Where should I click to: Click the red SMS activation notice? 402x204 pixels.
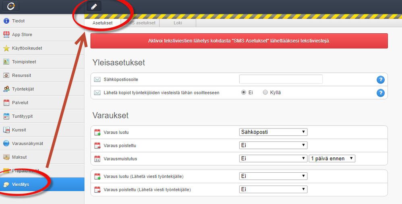tap(239, 41)
